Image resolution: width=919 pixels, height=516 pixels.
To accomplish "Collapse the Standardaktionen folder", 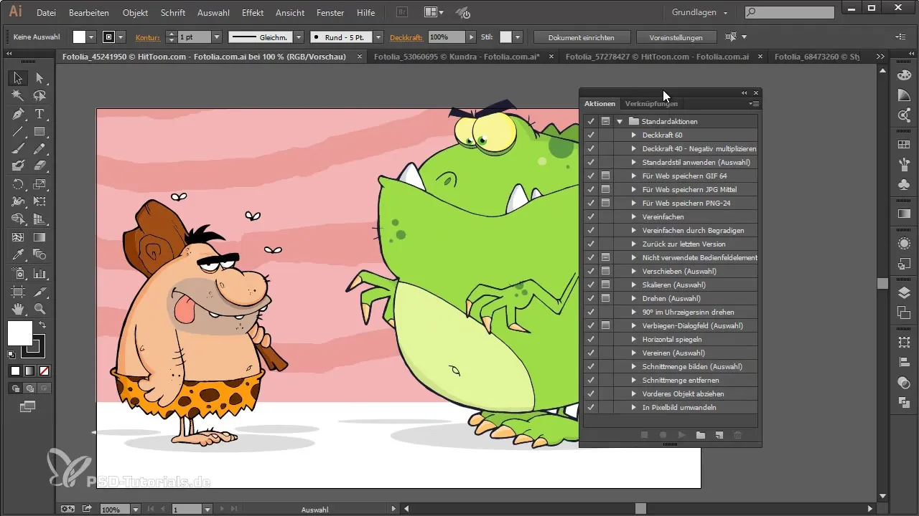I will (620, 122).
